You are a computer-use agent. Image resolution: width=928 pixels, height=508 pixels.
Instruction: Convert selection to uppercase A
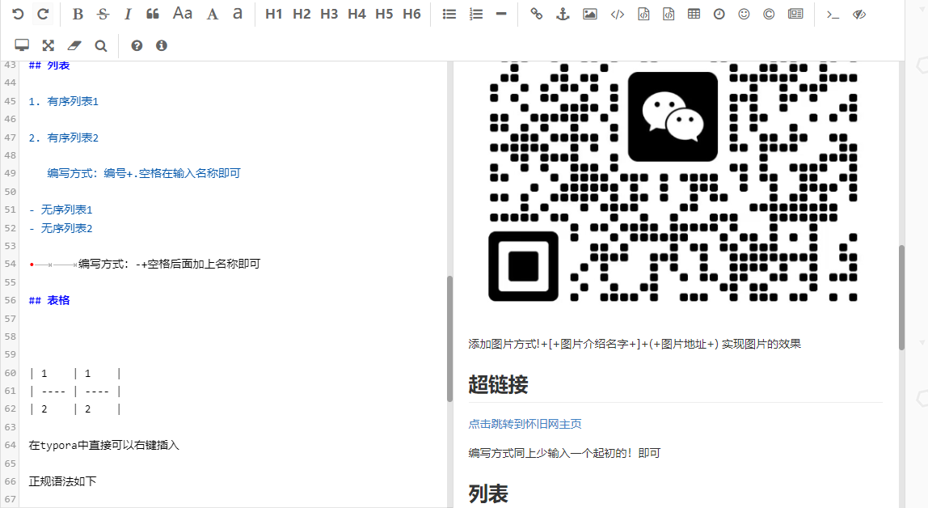point(213,14)
